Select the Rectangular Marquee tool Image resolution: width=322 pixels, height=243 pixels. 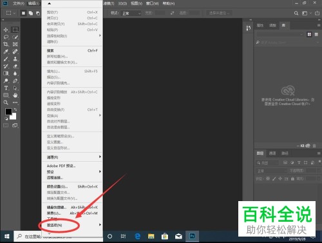coord(15,30)
